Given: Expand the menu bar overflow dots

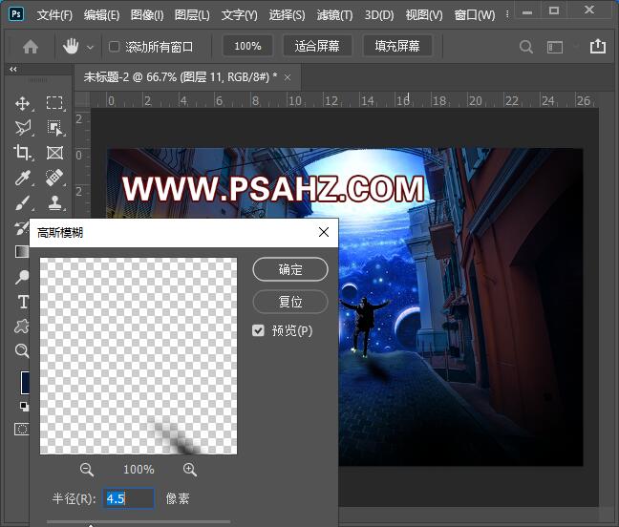Looking at the screenshot, I should point(507,15).
